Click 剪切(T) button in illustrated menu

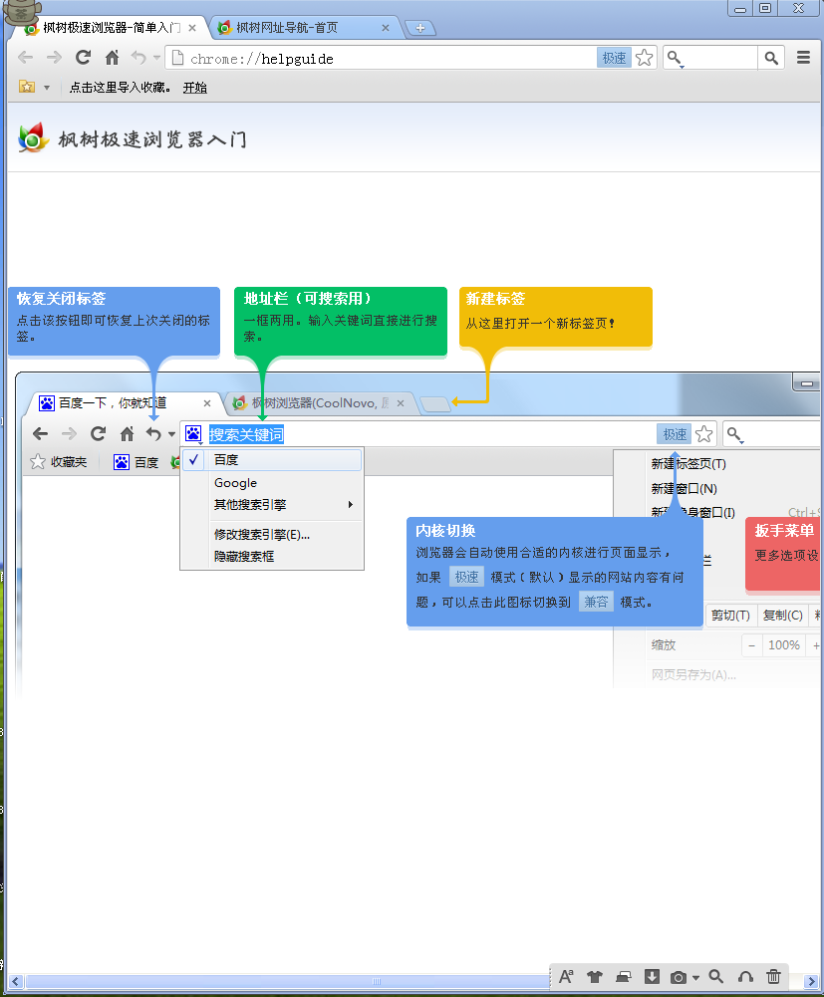click(730, 616)
